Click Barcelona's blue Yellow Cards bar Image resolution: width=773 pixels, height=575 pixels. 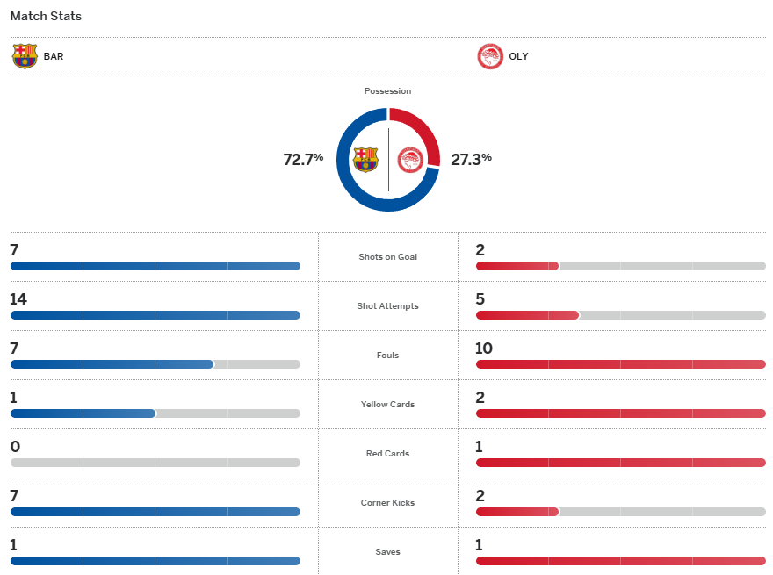83,413
